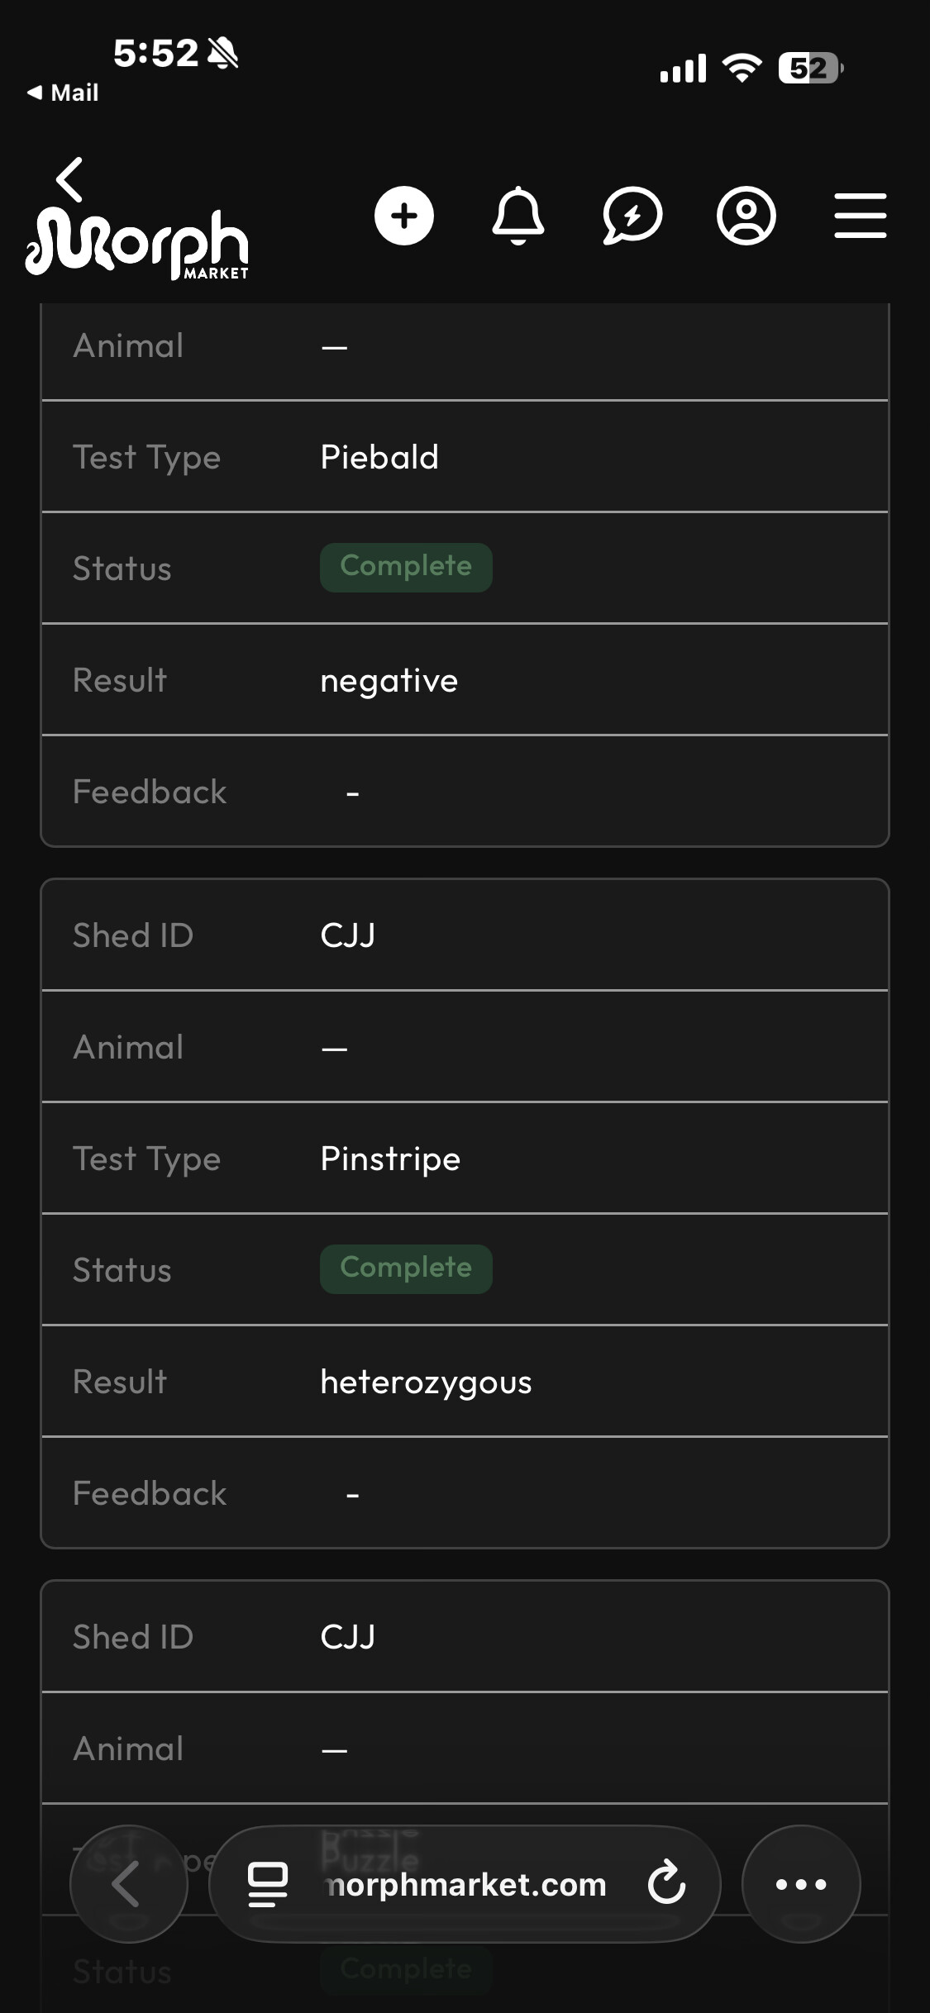Viewport: 930px width, 2013px height.
Task: Open the user profile icon
Action: pyautogui.click(x=746, y=217)
